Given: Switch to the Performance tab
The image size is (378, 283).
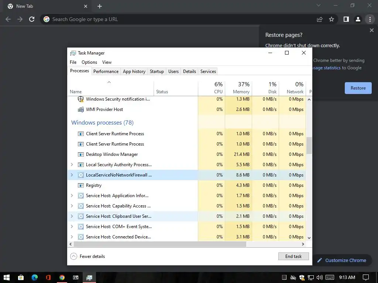Looking at the screenshot, I should click(106, 71).
